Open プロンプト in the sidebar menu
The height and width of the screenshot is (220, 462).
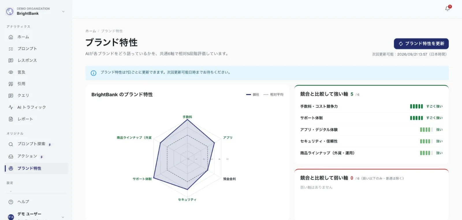[37, 49]
